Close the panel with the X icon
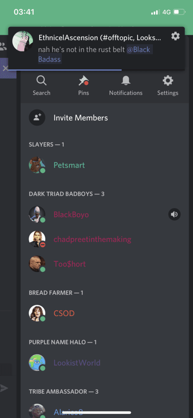This screenshot has width=193, height=418. click(x=5, y=69)
